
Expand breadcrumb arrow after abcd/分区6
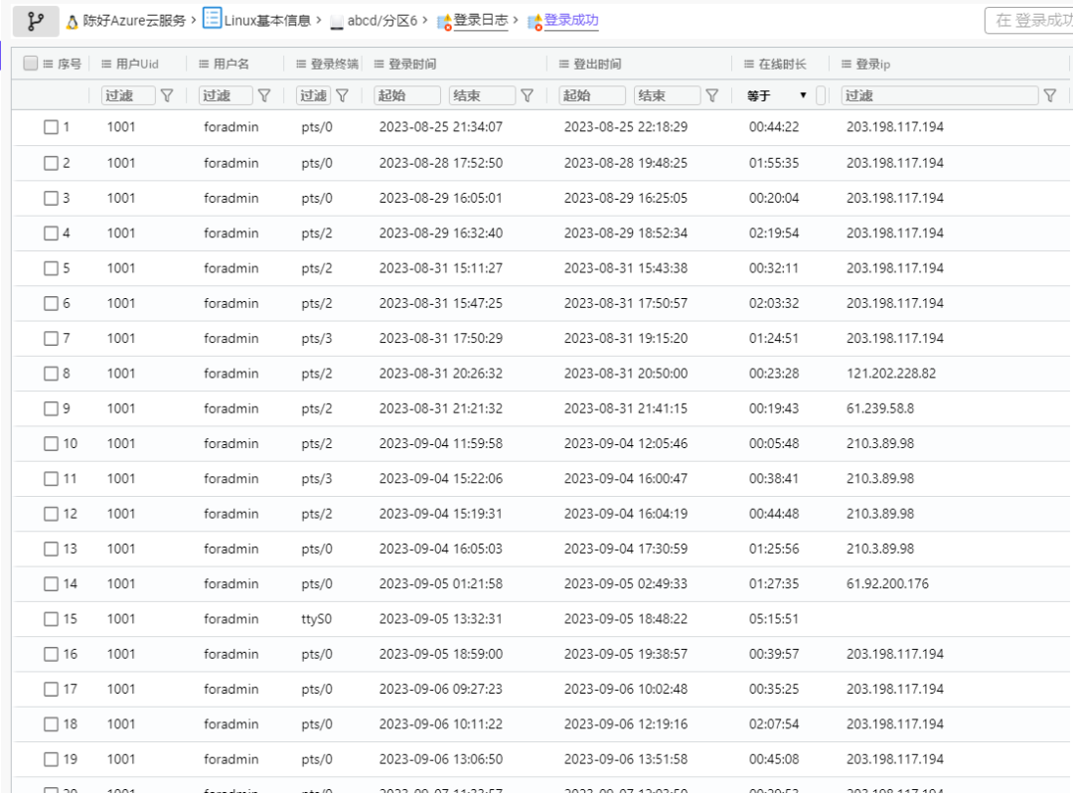(x=425, y=20)
